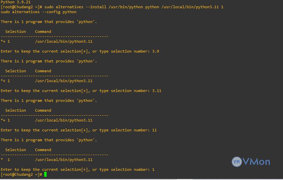Click the entered selection number 3.9
The image size is (283, 180).
[x=155, y=51]
